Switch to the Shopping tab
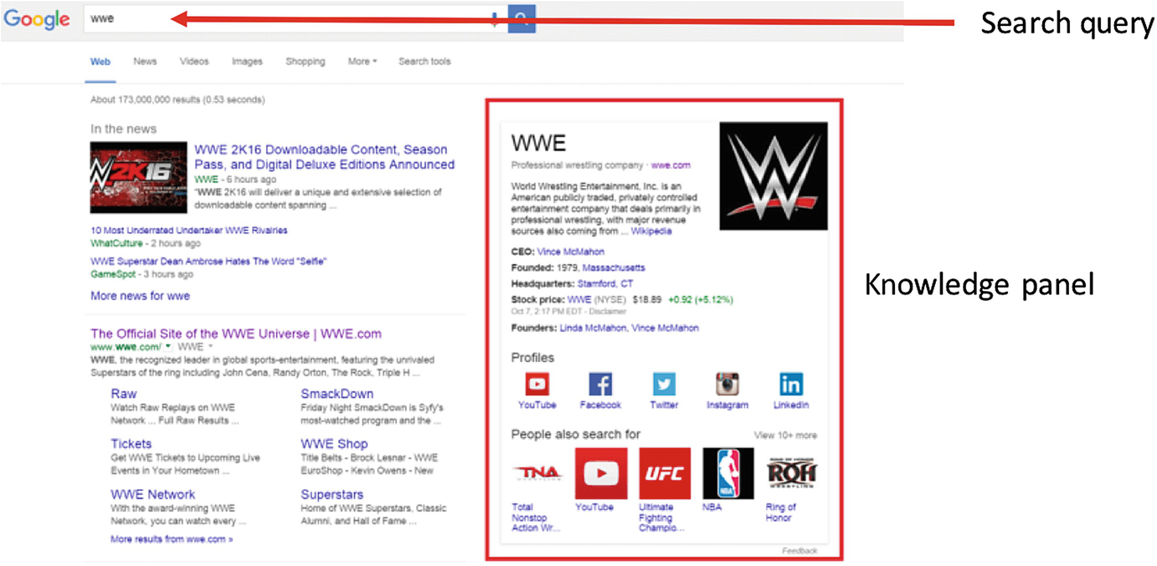The width and height of the screenshot is (1157, 566). (306, 62)
